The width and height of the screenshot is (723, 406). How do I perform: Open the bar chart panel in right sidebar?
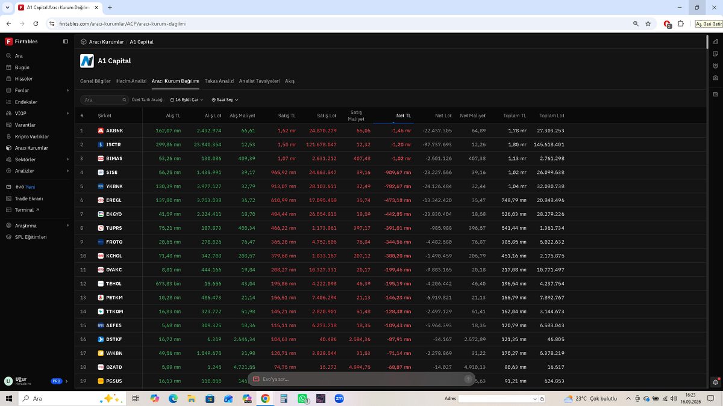click(x=715, y=42)
